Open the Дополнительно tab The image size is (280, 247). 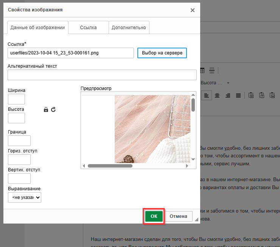pos(129,28)
